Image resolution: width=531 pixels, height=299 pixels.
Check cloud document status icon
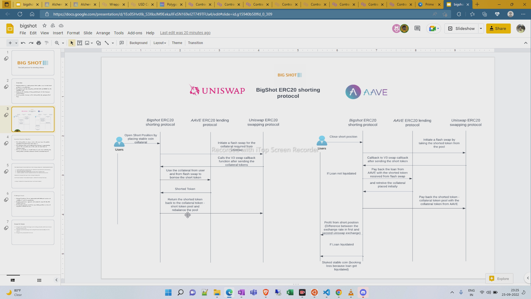[61, 25]
